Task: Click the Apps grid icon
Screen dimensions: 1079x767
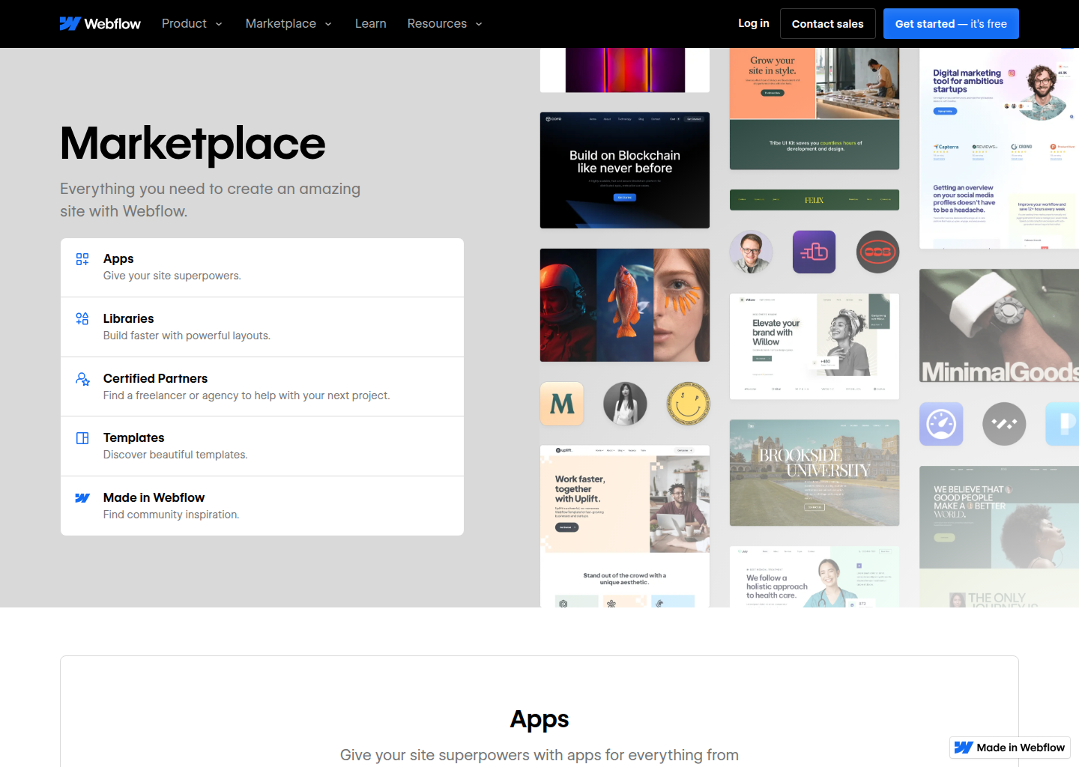Action: 82,259
